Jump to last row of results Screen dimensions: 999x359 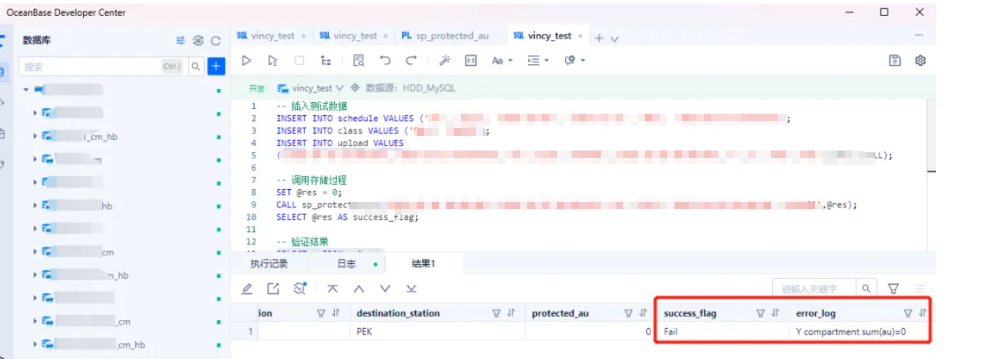pyautogui.click(x=411, y=289)
